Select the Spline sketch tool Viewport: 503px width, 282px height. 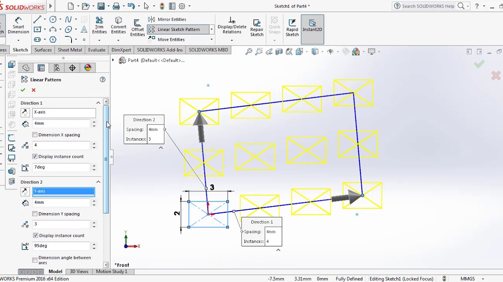[x=68, y=19]
